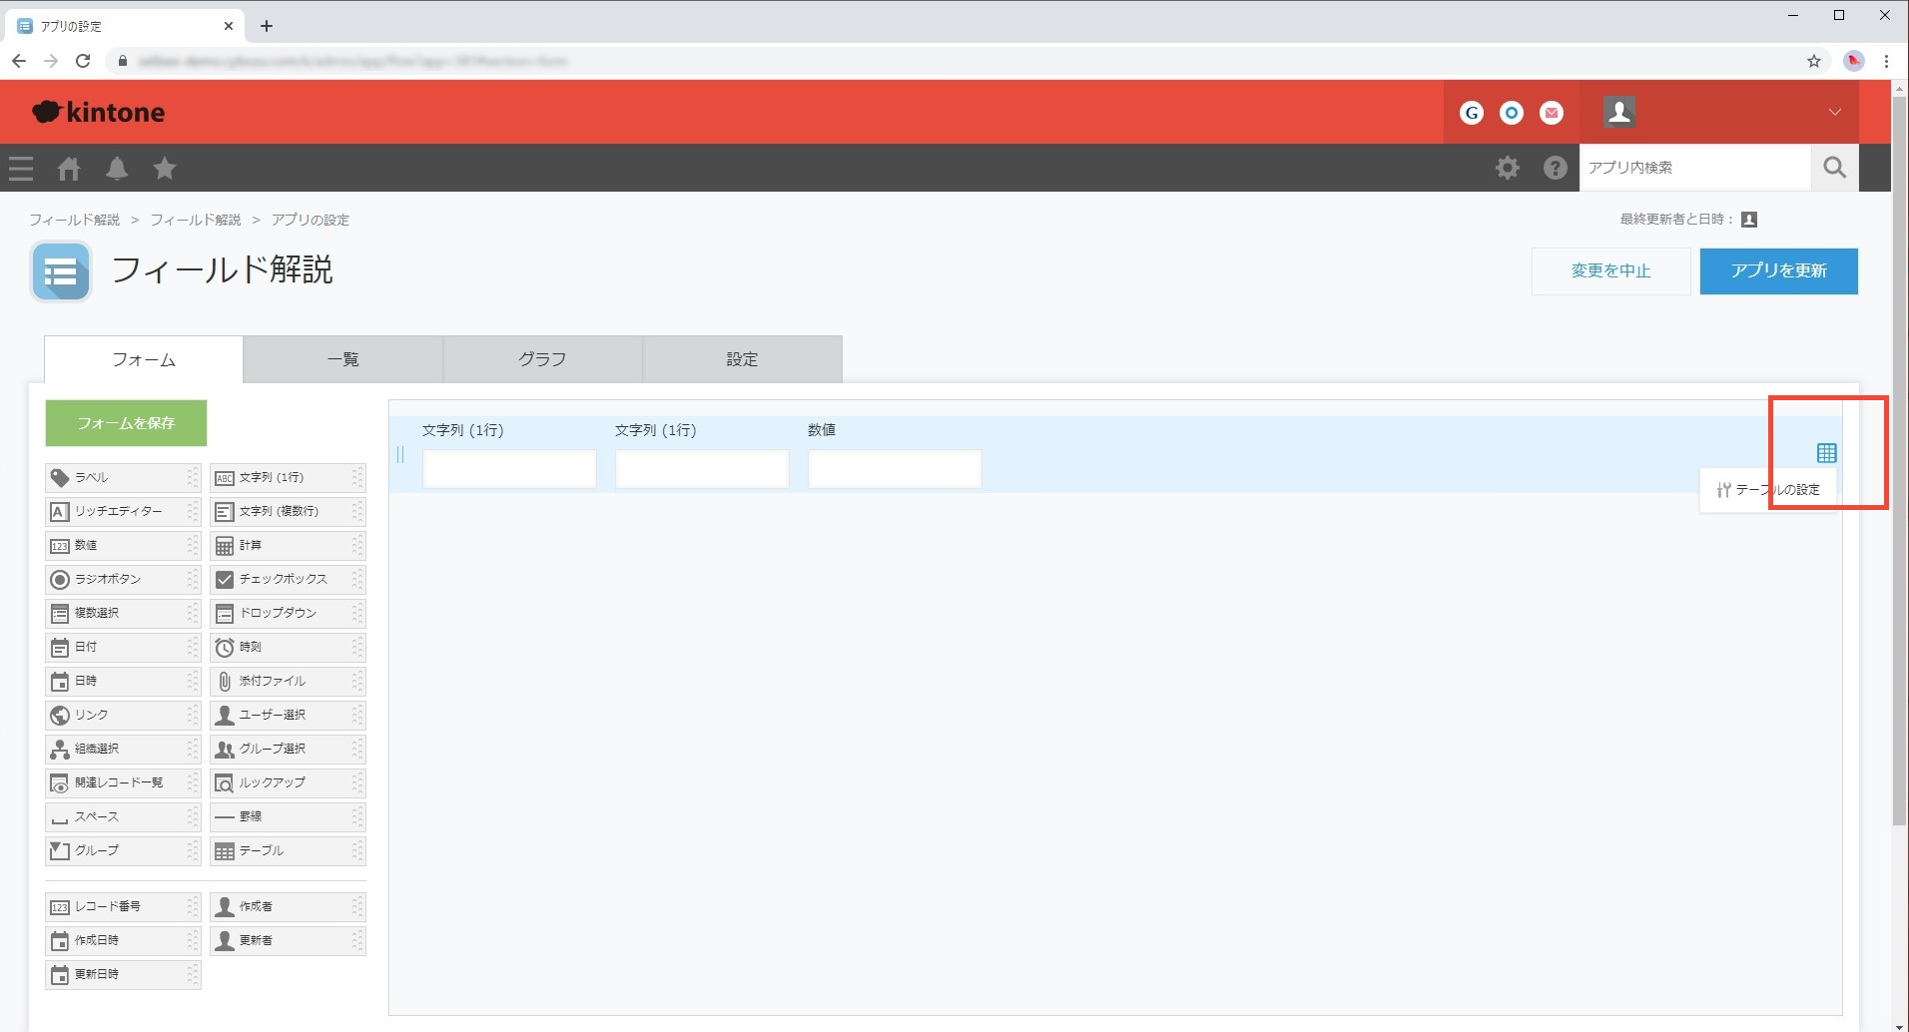Select the 作成日時 field item
This screenshot has height=1032, width=1909.
point(123,941)
